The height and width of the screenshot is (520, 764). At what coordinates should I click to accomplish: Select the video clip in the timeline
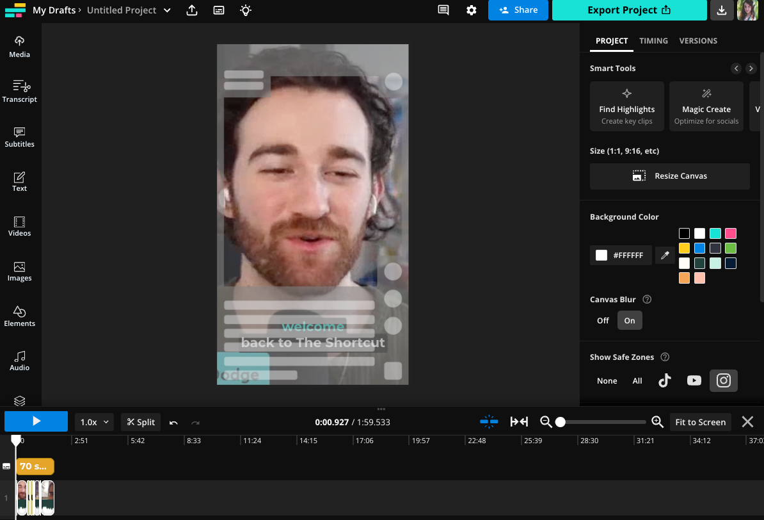pos(35,498)
